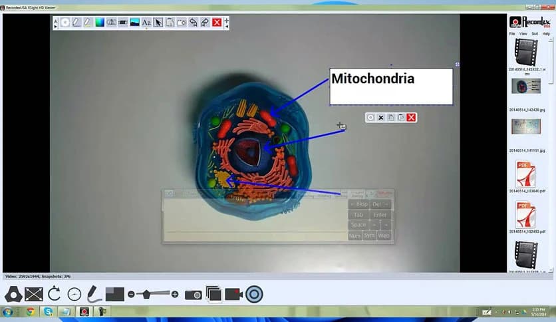556x322 pixels.
Task: Switch to Sym on on-screen keyboard
Action: click(x=370, y=236)
